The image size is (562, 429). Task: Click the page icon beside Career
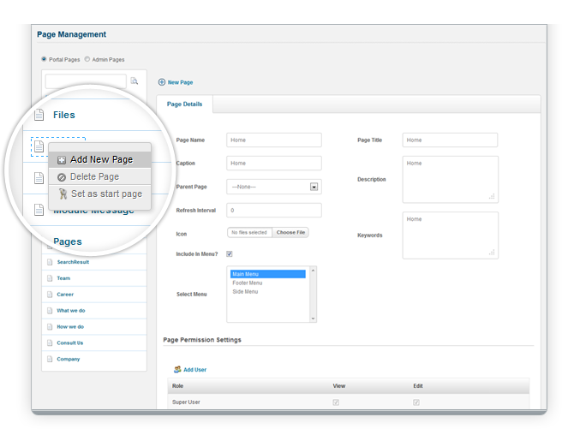[50, 295]
